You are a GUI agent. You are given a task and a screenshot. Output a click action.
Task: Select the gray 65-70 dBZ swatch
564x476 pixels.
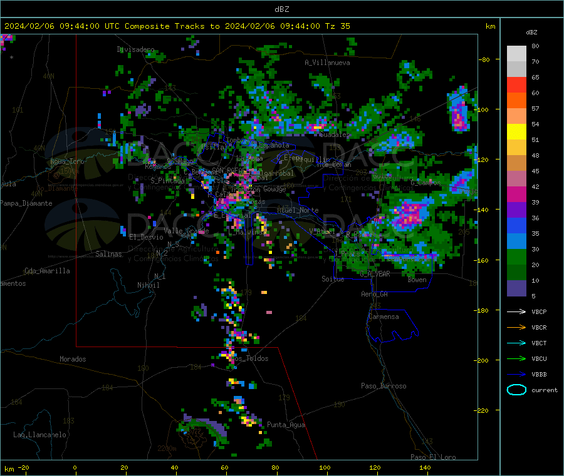tap(516, 69)
